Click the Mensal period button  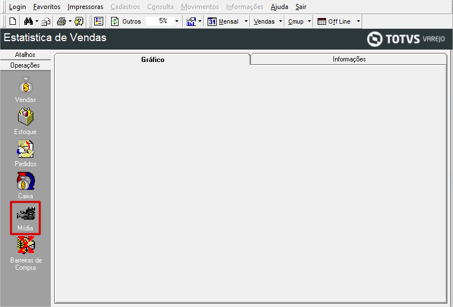(x=228, y=21)
